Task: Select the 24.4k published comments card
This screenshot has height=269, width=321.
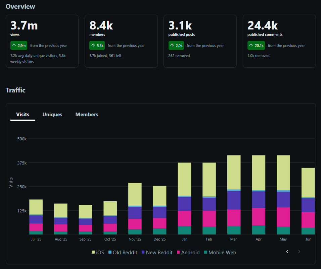Action: point(279,41)
